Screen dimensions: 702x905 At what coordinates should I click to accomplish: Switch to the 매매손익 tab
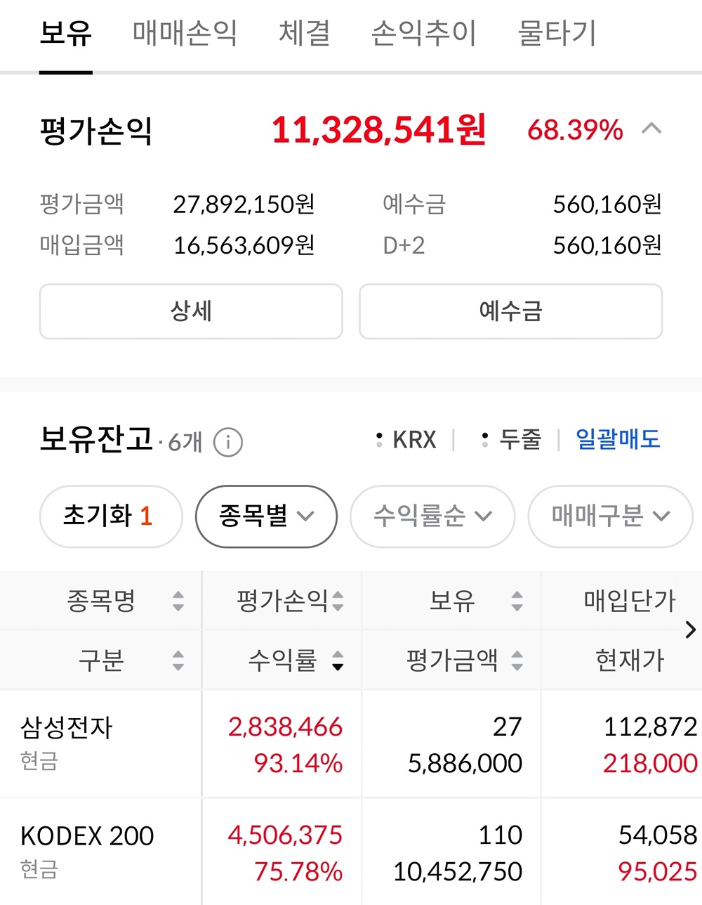click(x=185, y=34)
